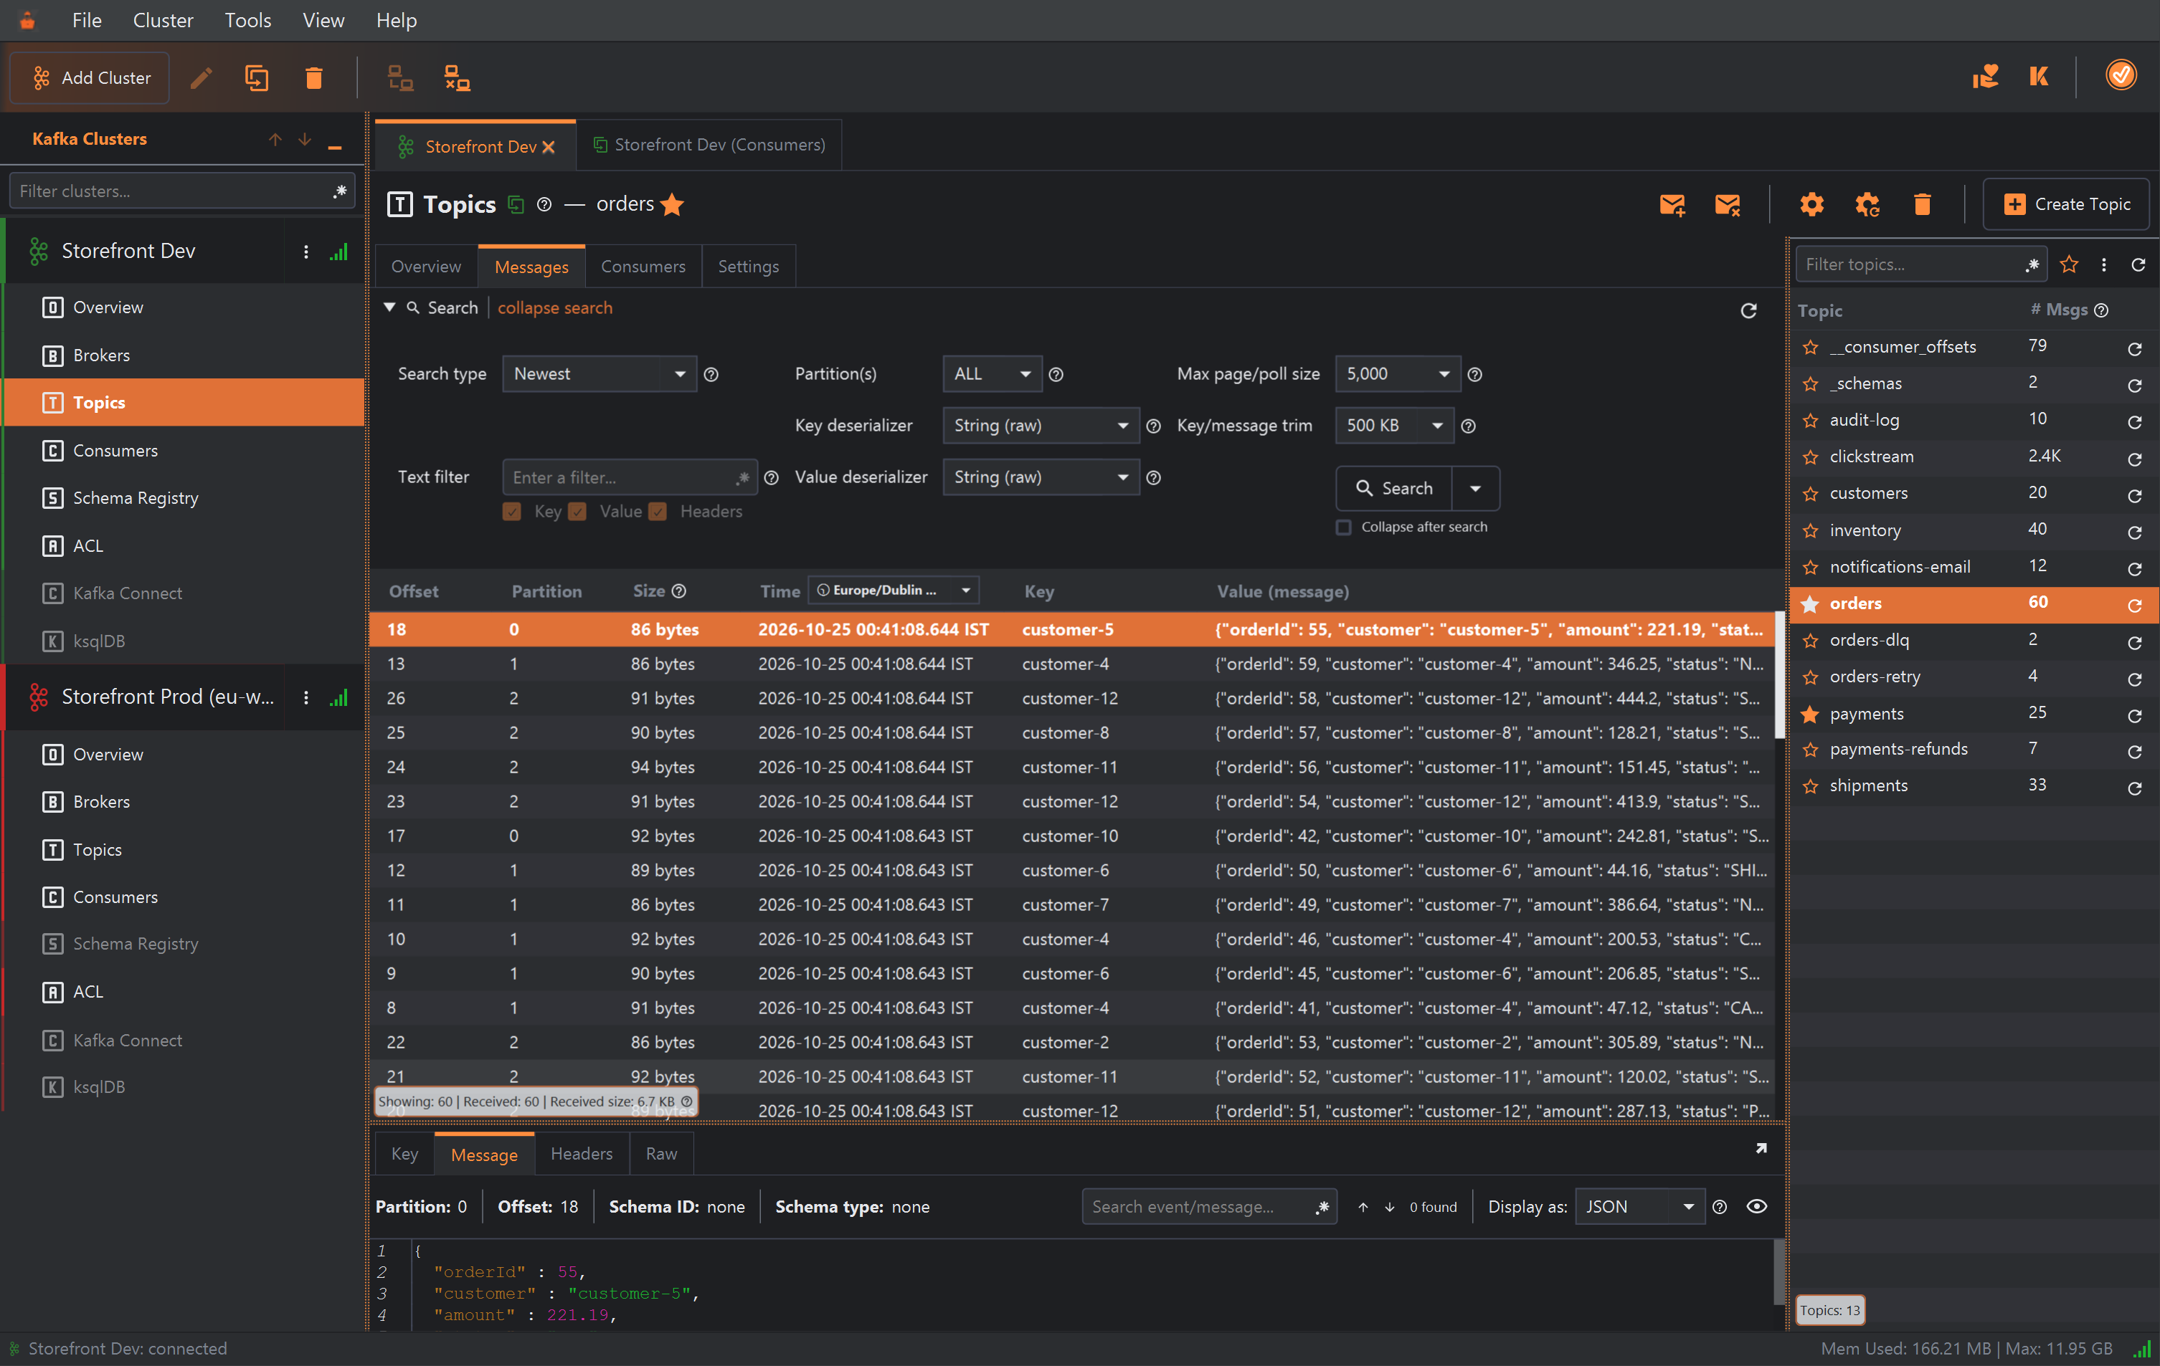Image resolution: width=2160 pixels, height=1366 pixels.
Task: Click the delete messages envelope icon
Action: [x=1727, y=204]
